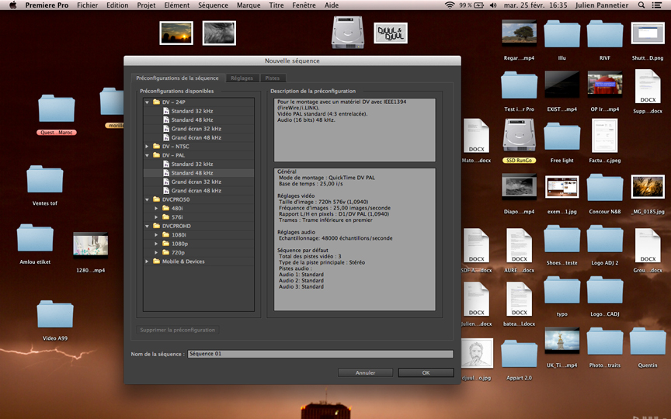Click Supprimer la préconfiguration button
This screenshot has height=419, width=671.
[x=178, y=330]
